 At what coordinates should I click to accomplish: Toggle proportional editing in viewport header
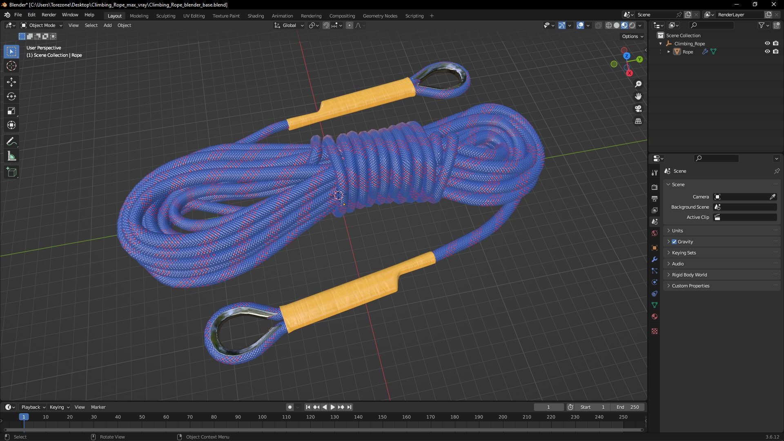[x=350, y=25]
